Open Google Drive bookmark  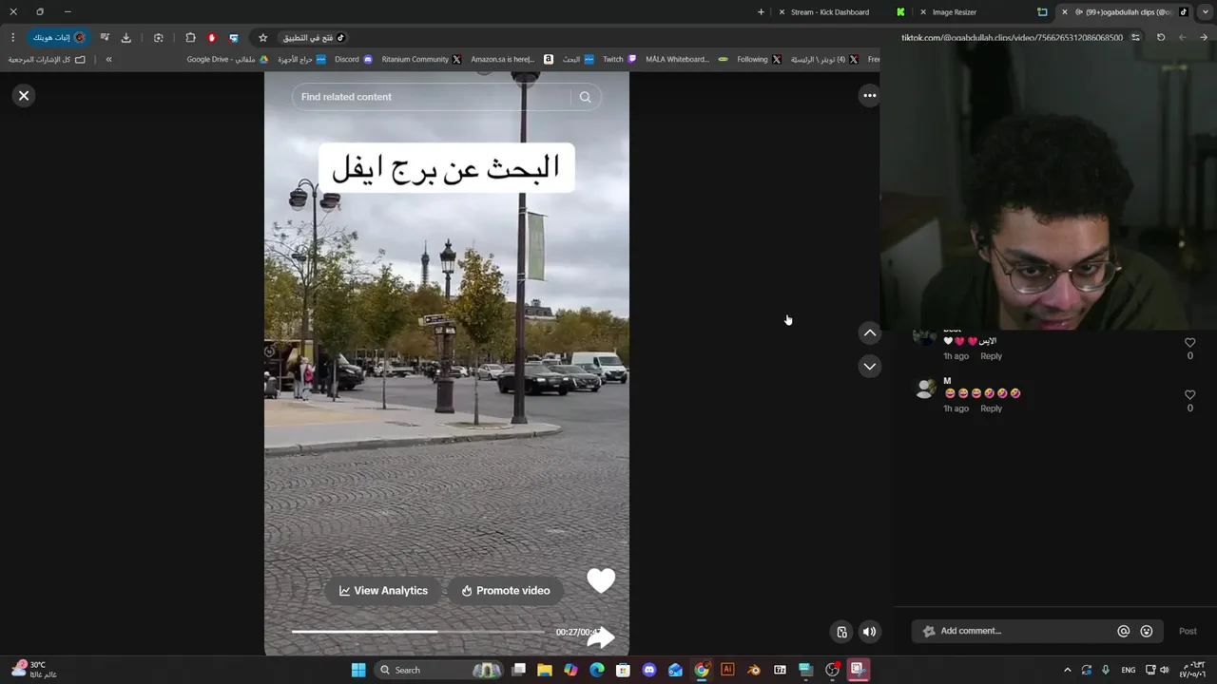[227, 59]
